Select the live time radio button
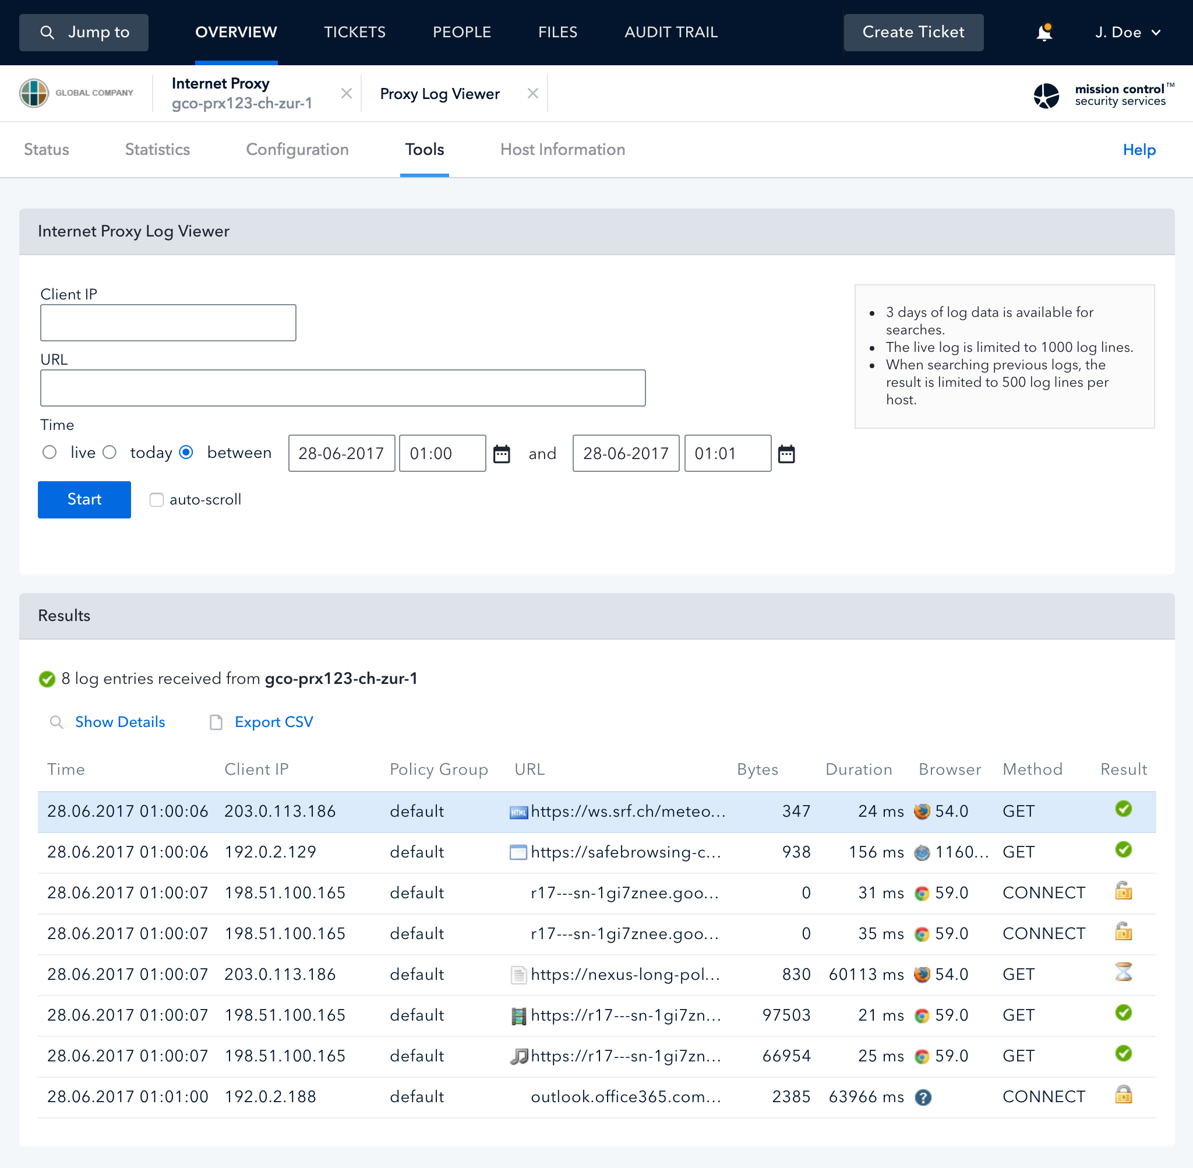 coord(50,452)
